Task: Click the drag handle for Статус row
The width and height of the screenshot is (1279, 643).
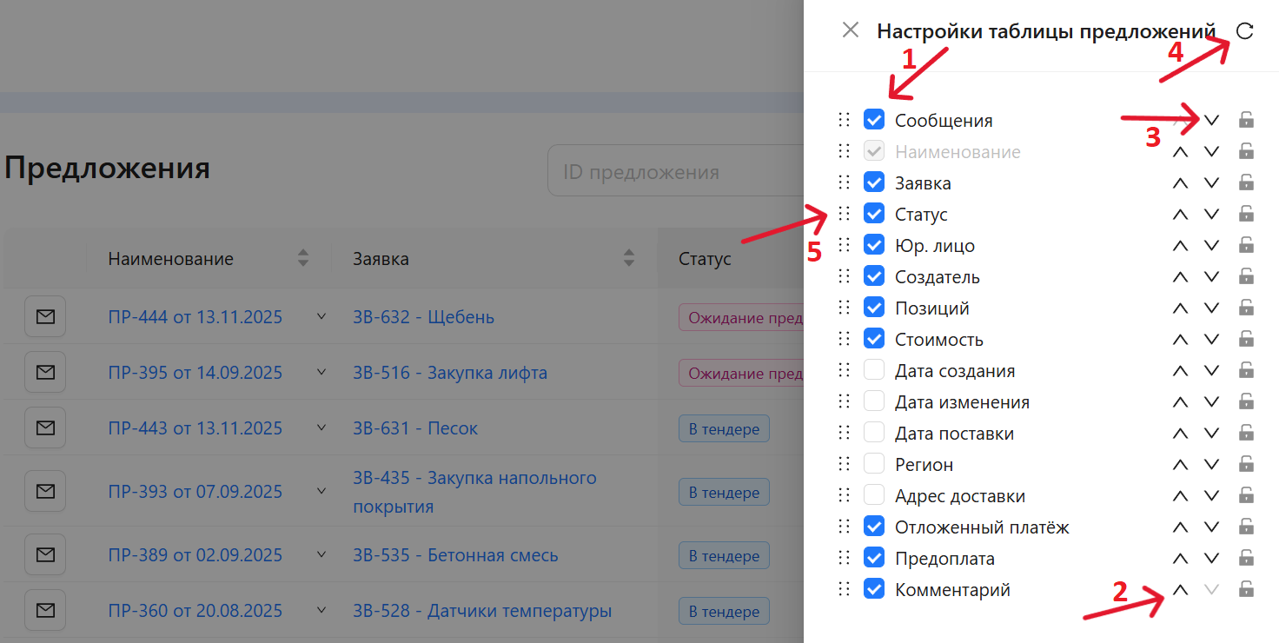Action: click(x=844, y=214)
